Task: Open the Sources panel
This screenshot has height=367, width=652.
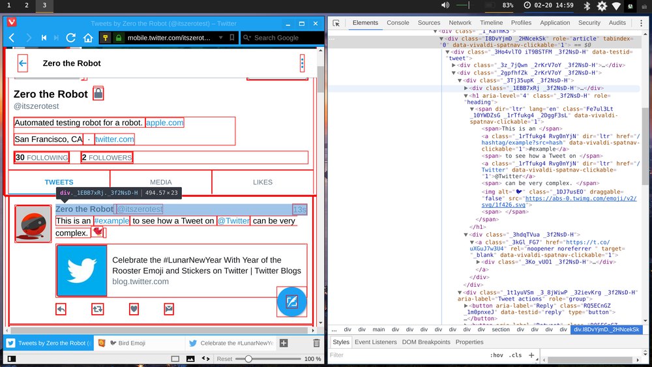Action: [429, 23]
